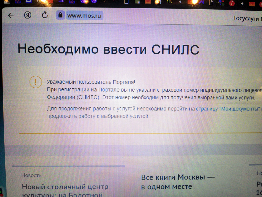This screenshot has width=262, height=197.
Task: Switch to the tab with yellow ATV icon
Action: point(169,2)
